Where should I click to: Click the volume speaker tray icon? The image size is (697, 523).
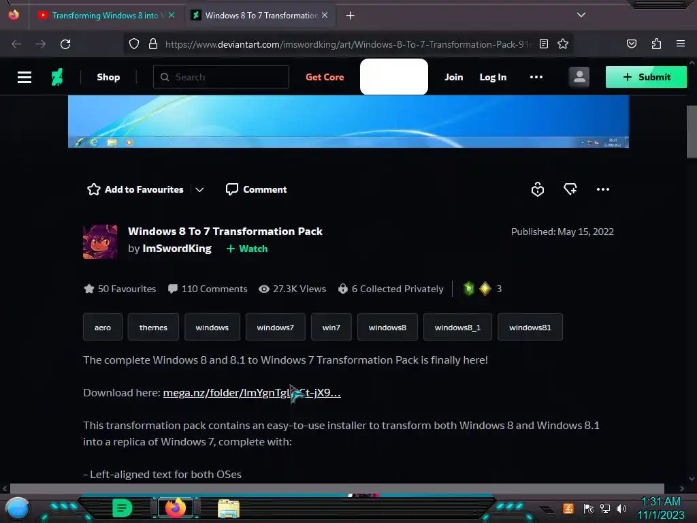tap(621, 508)
